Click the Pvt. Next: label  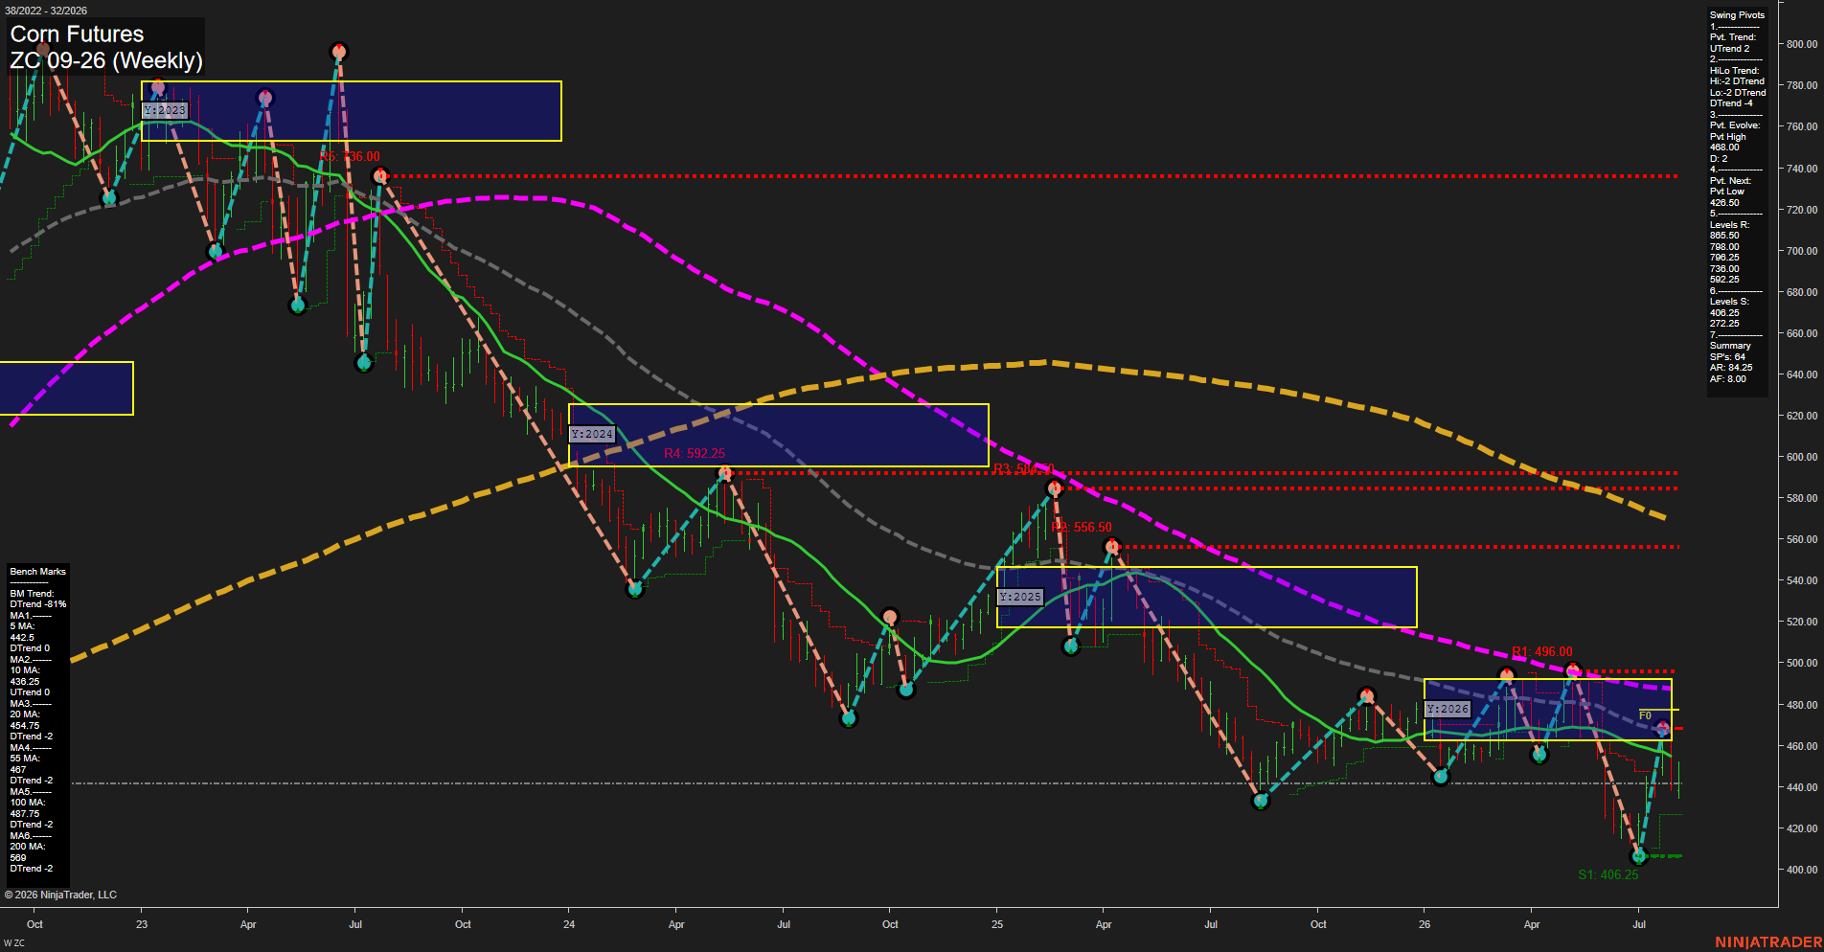pyautogui.click(x=1730, y=181)
